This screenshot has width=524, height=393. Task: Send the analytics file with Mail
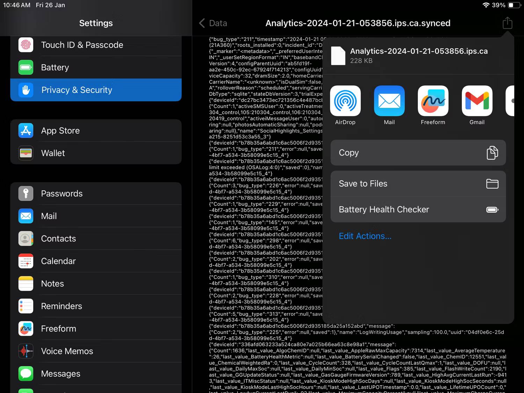(389, 105)
